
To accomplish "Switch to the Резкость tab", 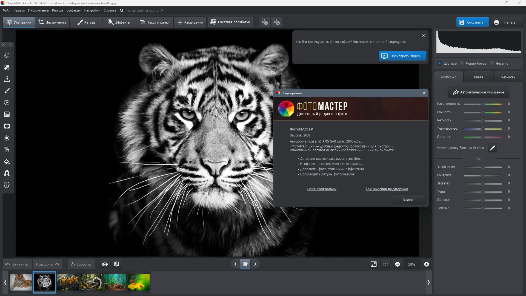I will click(x=508, y=77).
